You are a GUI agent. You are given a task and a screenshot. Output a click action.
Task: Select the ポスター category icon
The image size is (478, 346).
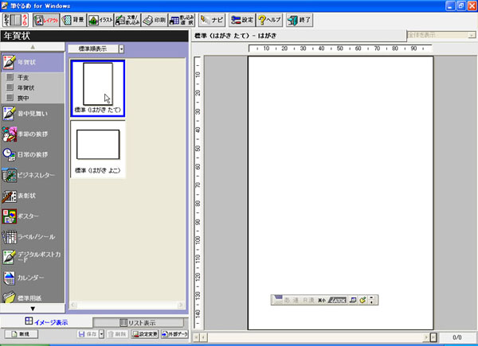click(10, 216)
